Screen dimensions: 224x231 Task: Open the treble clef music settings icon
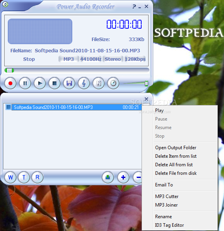point(84,83)
